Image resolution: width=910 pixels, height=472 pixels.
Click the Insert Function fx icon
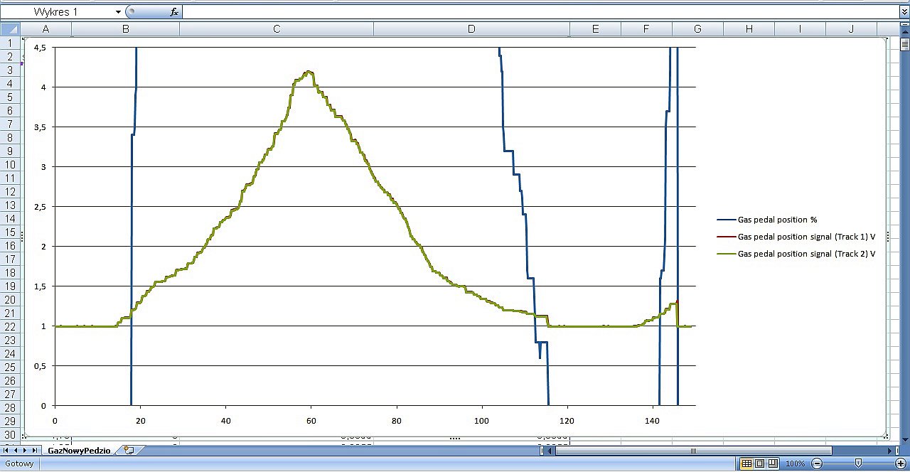pyautogui.click(x=174, y=12)
